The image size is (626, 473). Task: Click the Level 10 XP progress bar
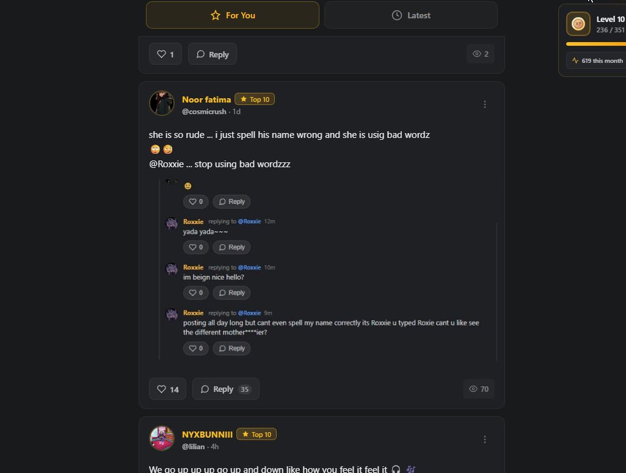595,44
